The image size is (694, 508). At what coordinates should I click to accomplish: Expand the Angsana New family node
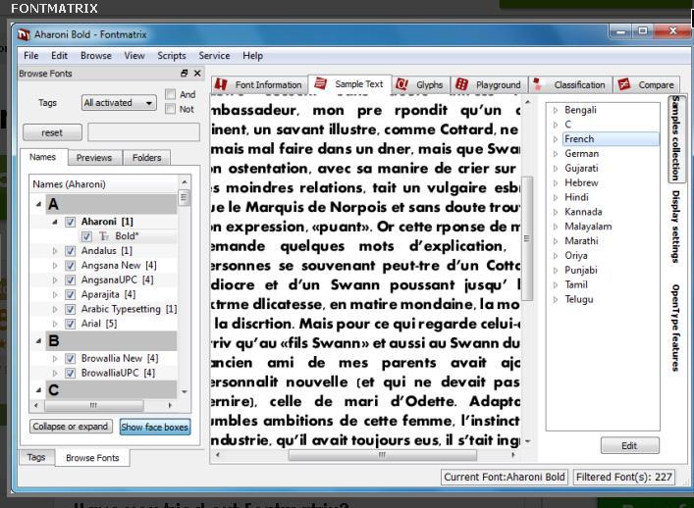55,265
